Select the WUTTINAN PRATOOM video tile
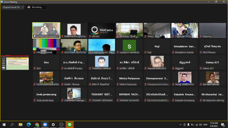Screen dimensions: 228x128 coord(74,46)
